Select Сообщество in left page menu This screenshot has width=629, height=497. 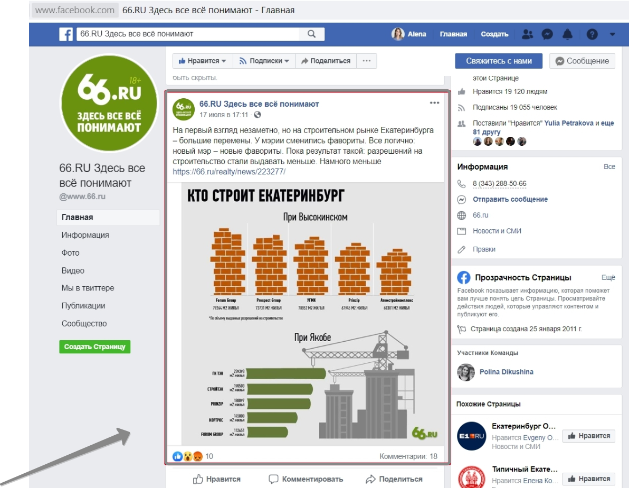[84, 324]
